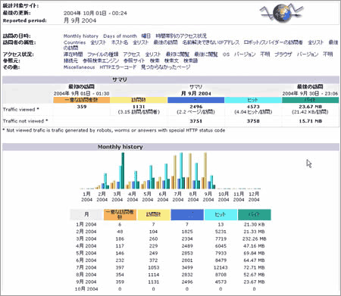Click the サマリ section title bar
The image size is (341, 296).
pos(170,79)
